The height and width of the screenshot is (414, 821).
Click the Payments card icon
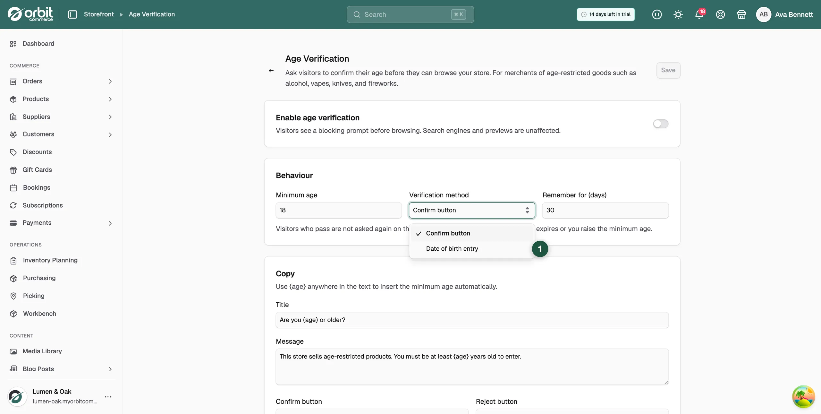click(x=13, y=223)
